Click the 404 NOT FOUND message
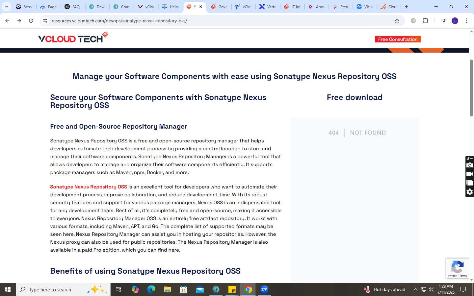This screenshot has width=474, height=296. [357, 133]
